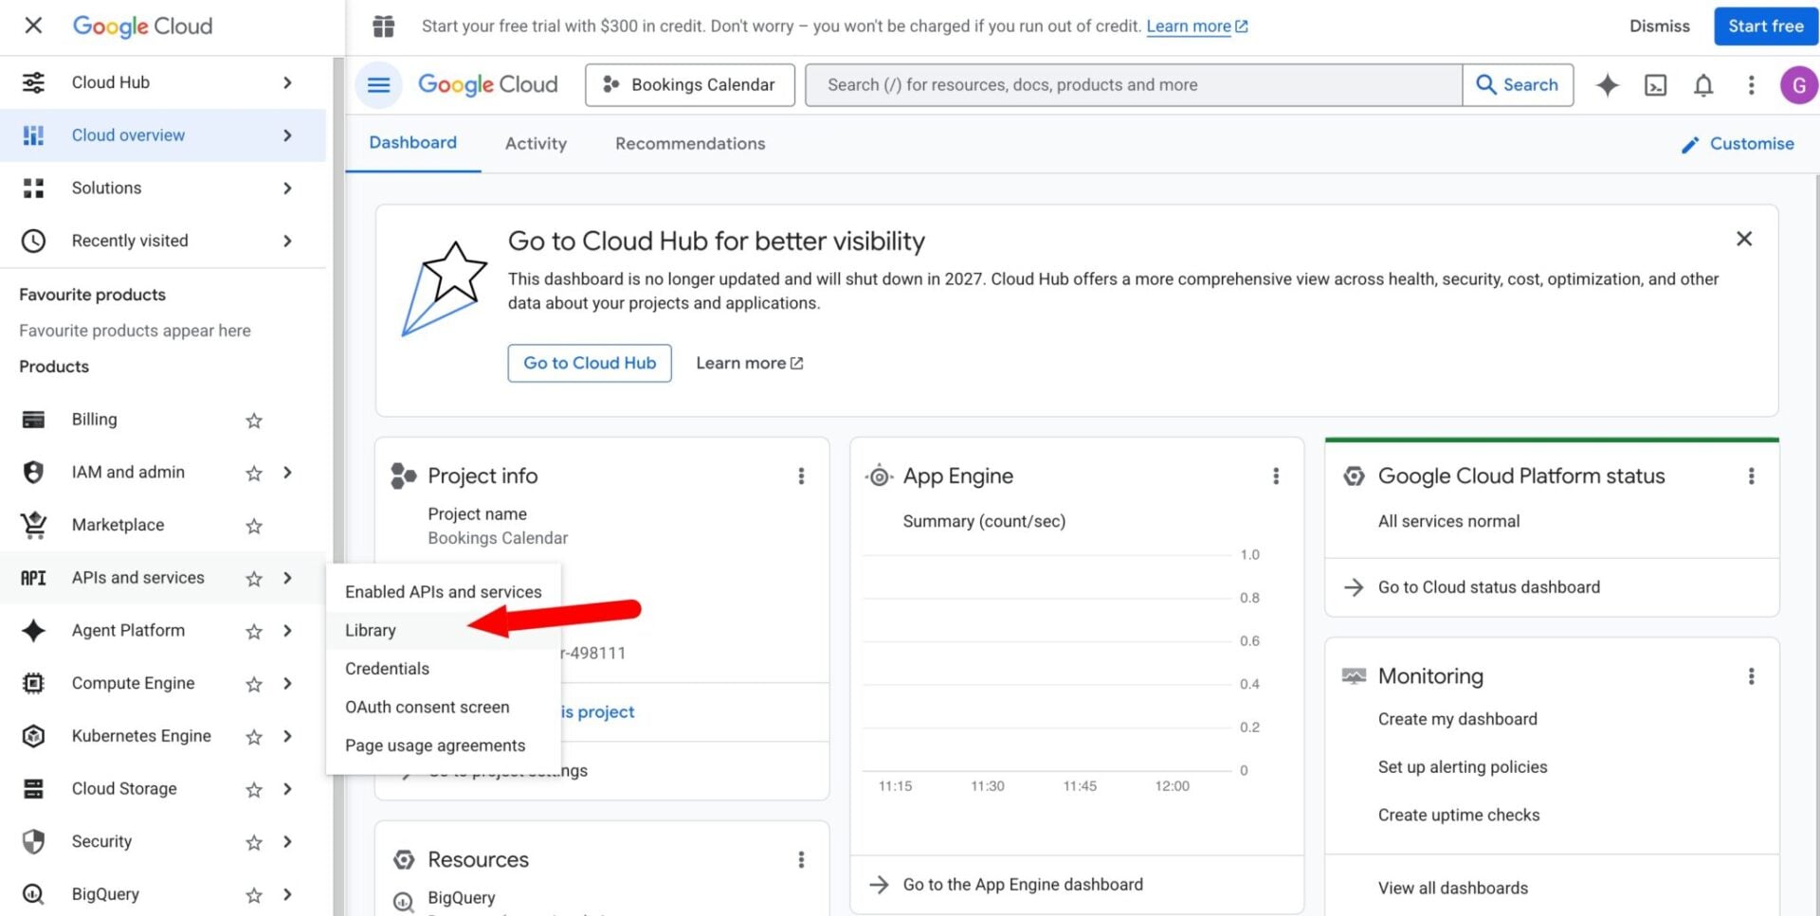Click Create uptime checks

coord(1459,816)
